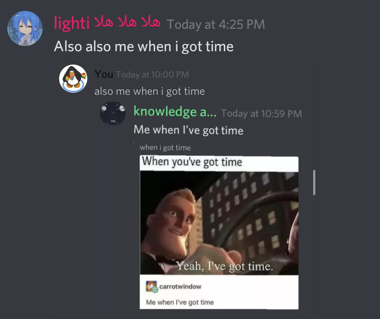Open lighti's blue-haired anime avatar

(25, 28)
